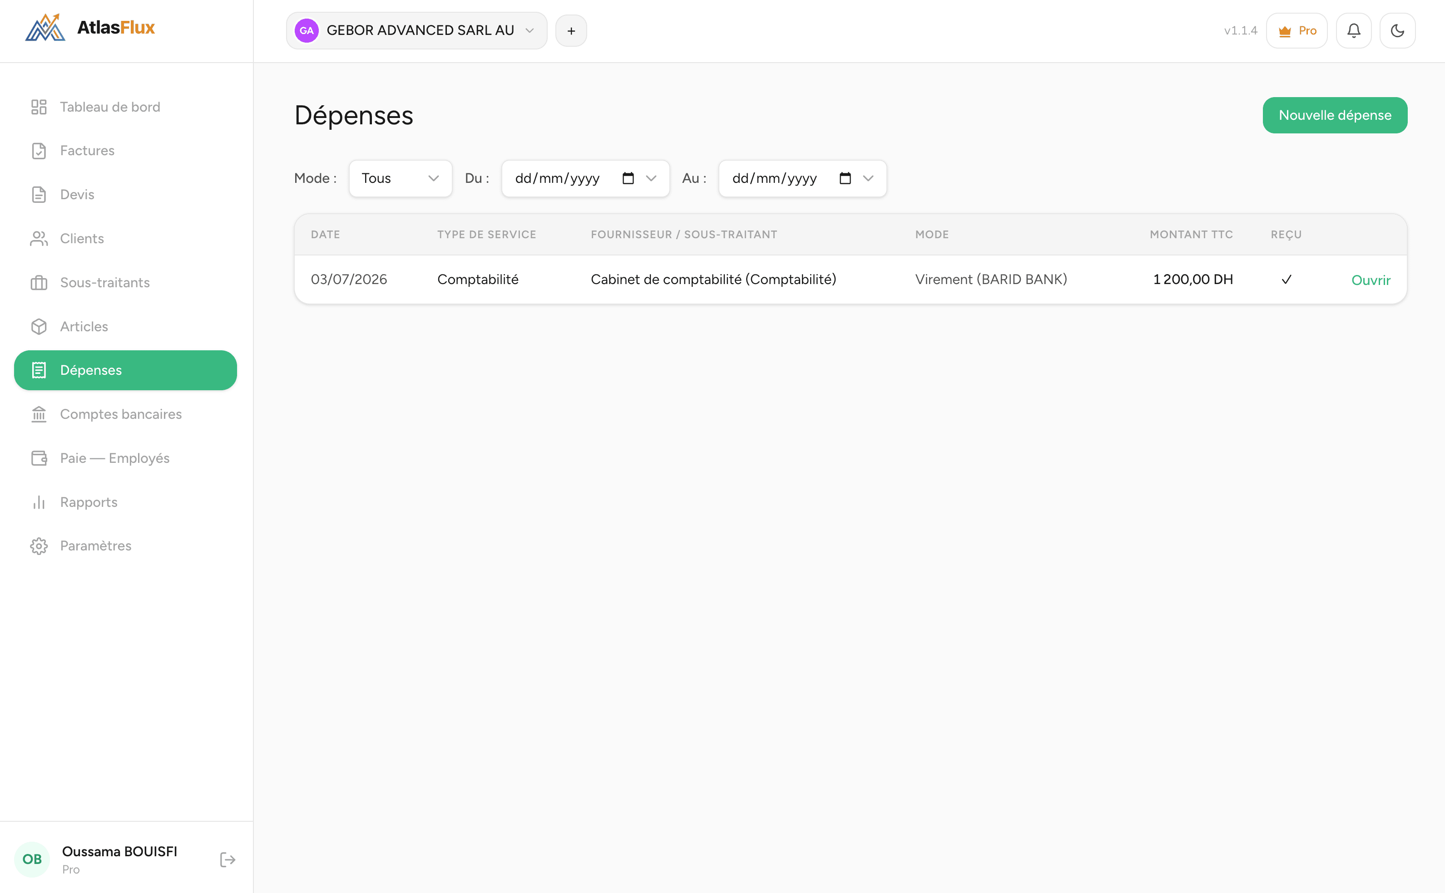Screen dimensions: 1445x893
Task: Click the DATE column header
Action: (325, 235)
